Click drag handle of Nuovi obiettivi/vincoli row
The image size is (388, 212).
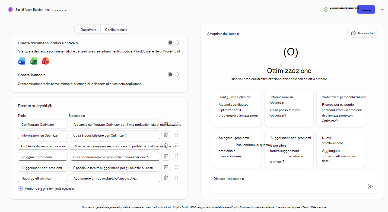click(176, 178)
